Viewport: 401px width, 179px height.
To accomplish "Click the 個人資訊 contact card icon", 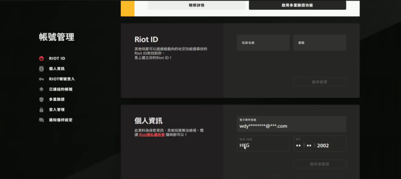I will click(x=42, y=69).
